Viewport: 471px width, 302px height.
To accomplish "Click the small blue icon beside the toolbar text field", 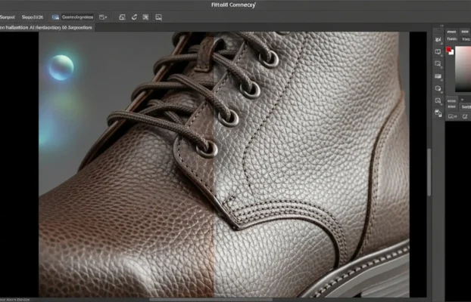I will 55,17.
